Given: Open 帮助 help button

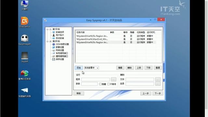Looking at the screenshot, I should pos(79,93).
